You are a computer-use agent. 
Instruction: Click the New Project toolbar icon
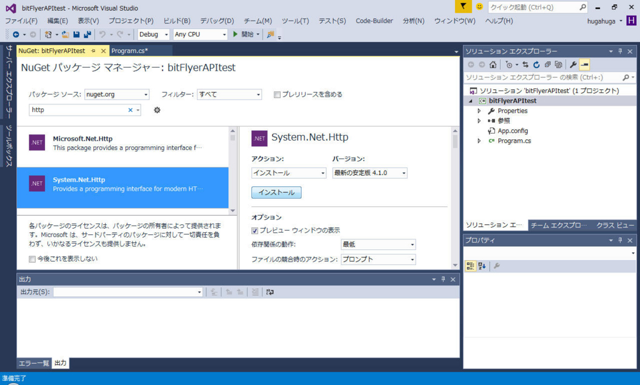[48, 35]
